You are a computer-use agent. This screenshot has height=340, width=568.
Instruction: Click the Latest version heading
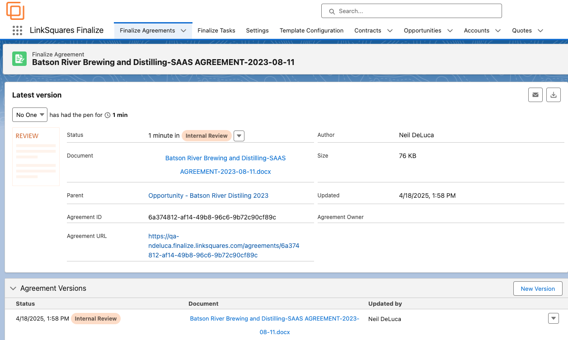pyautogui.click(x=37, y=95)
